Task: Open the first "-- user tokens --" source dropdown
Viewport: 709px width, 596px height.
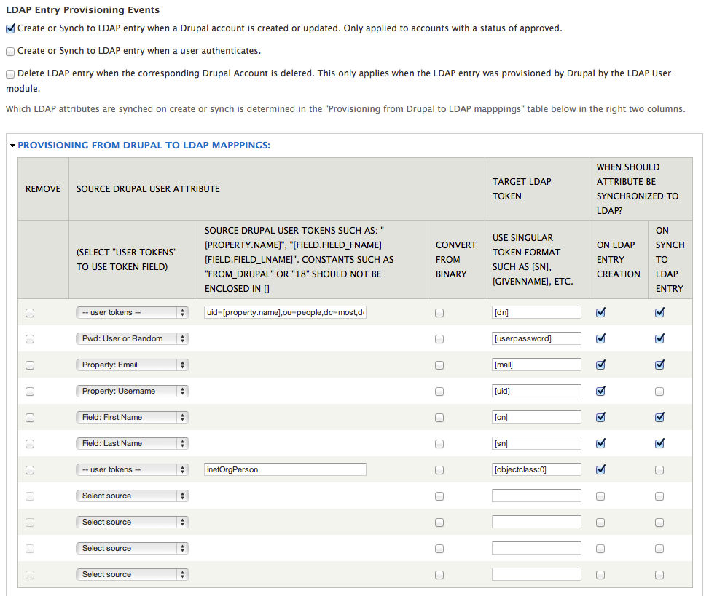Action: (132, 312)
